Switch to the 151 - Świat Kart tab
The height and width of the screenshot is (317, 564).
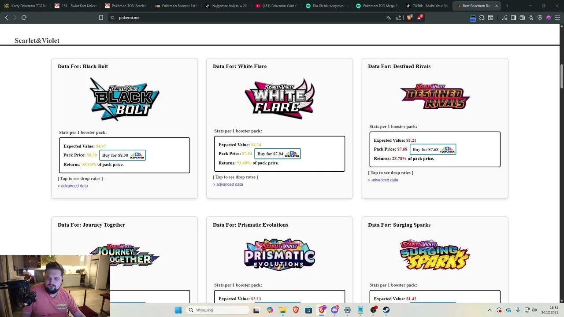click(75, 6)
